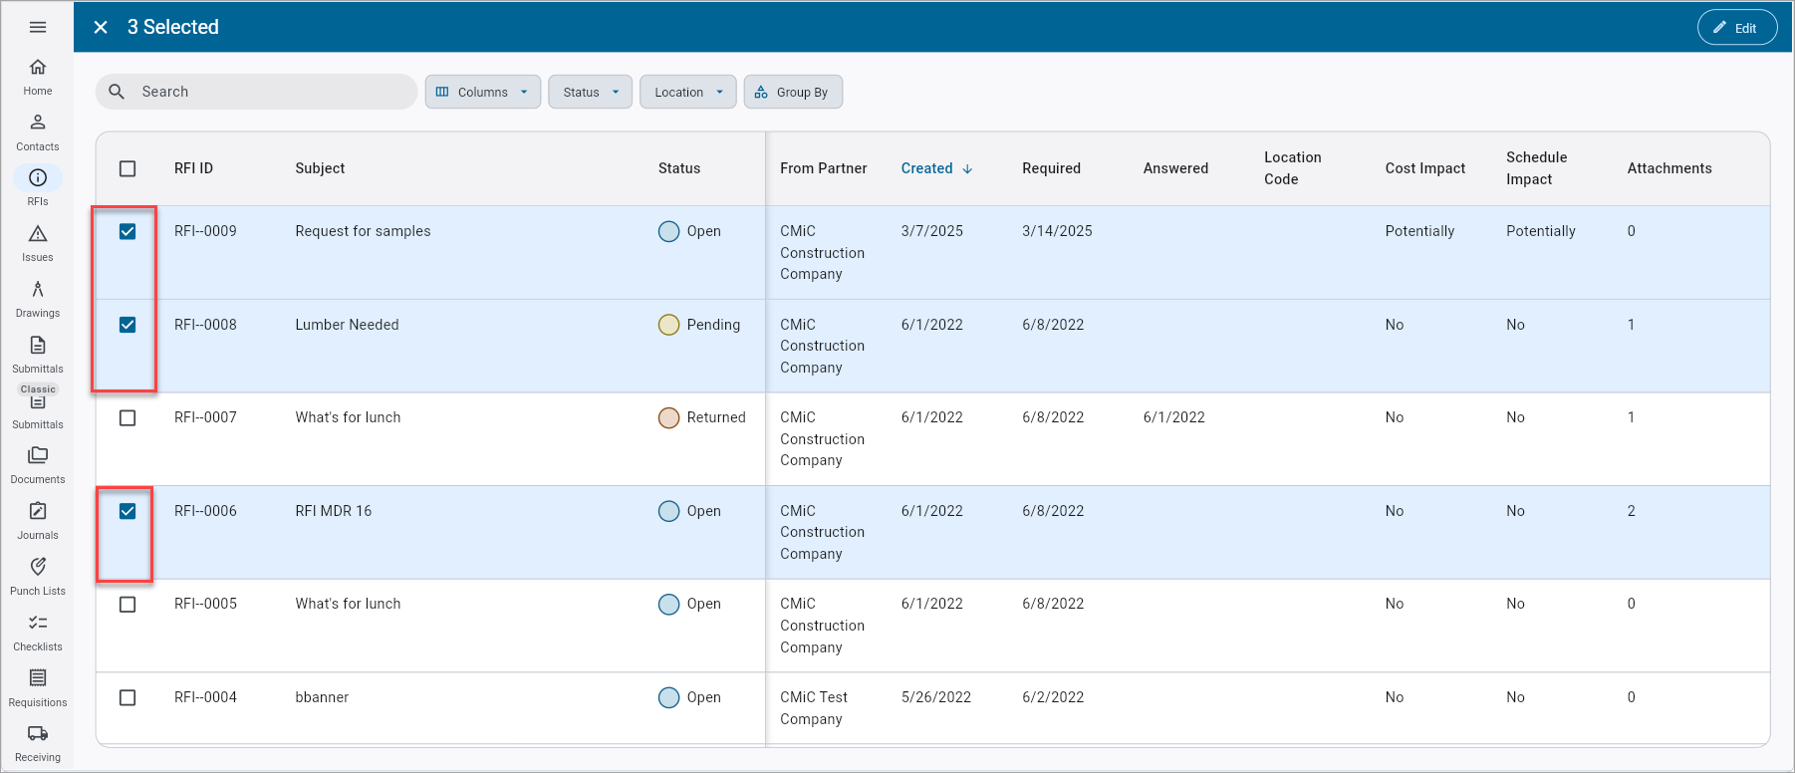Click the Open status circle for RFI--0006
This screenshot has height=773, width=1795.
(669, 511)
